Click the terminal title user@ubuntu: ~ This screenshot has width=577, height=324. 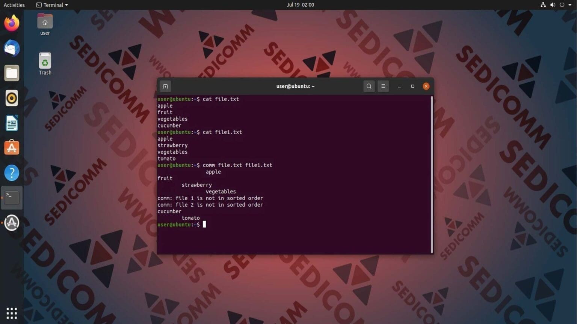(295, 86)
